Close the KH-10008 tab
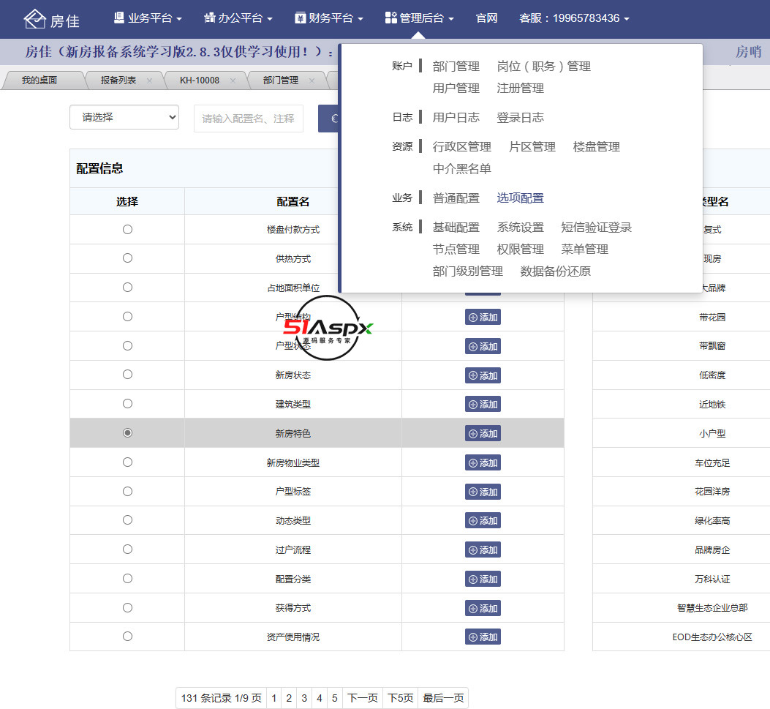 coord(233,80)
